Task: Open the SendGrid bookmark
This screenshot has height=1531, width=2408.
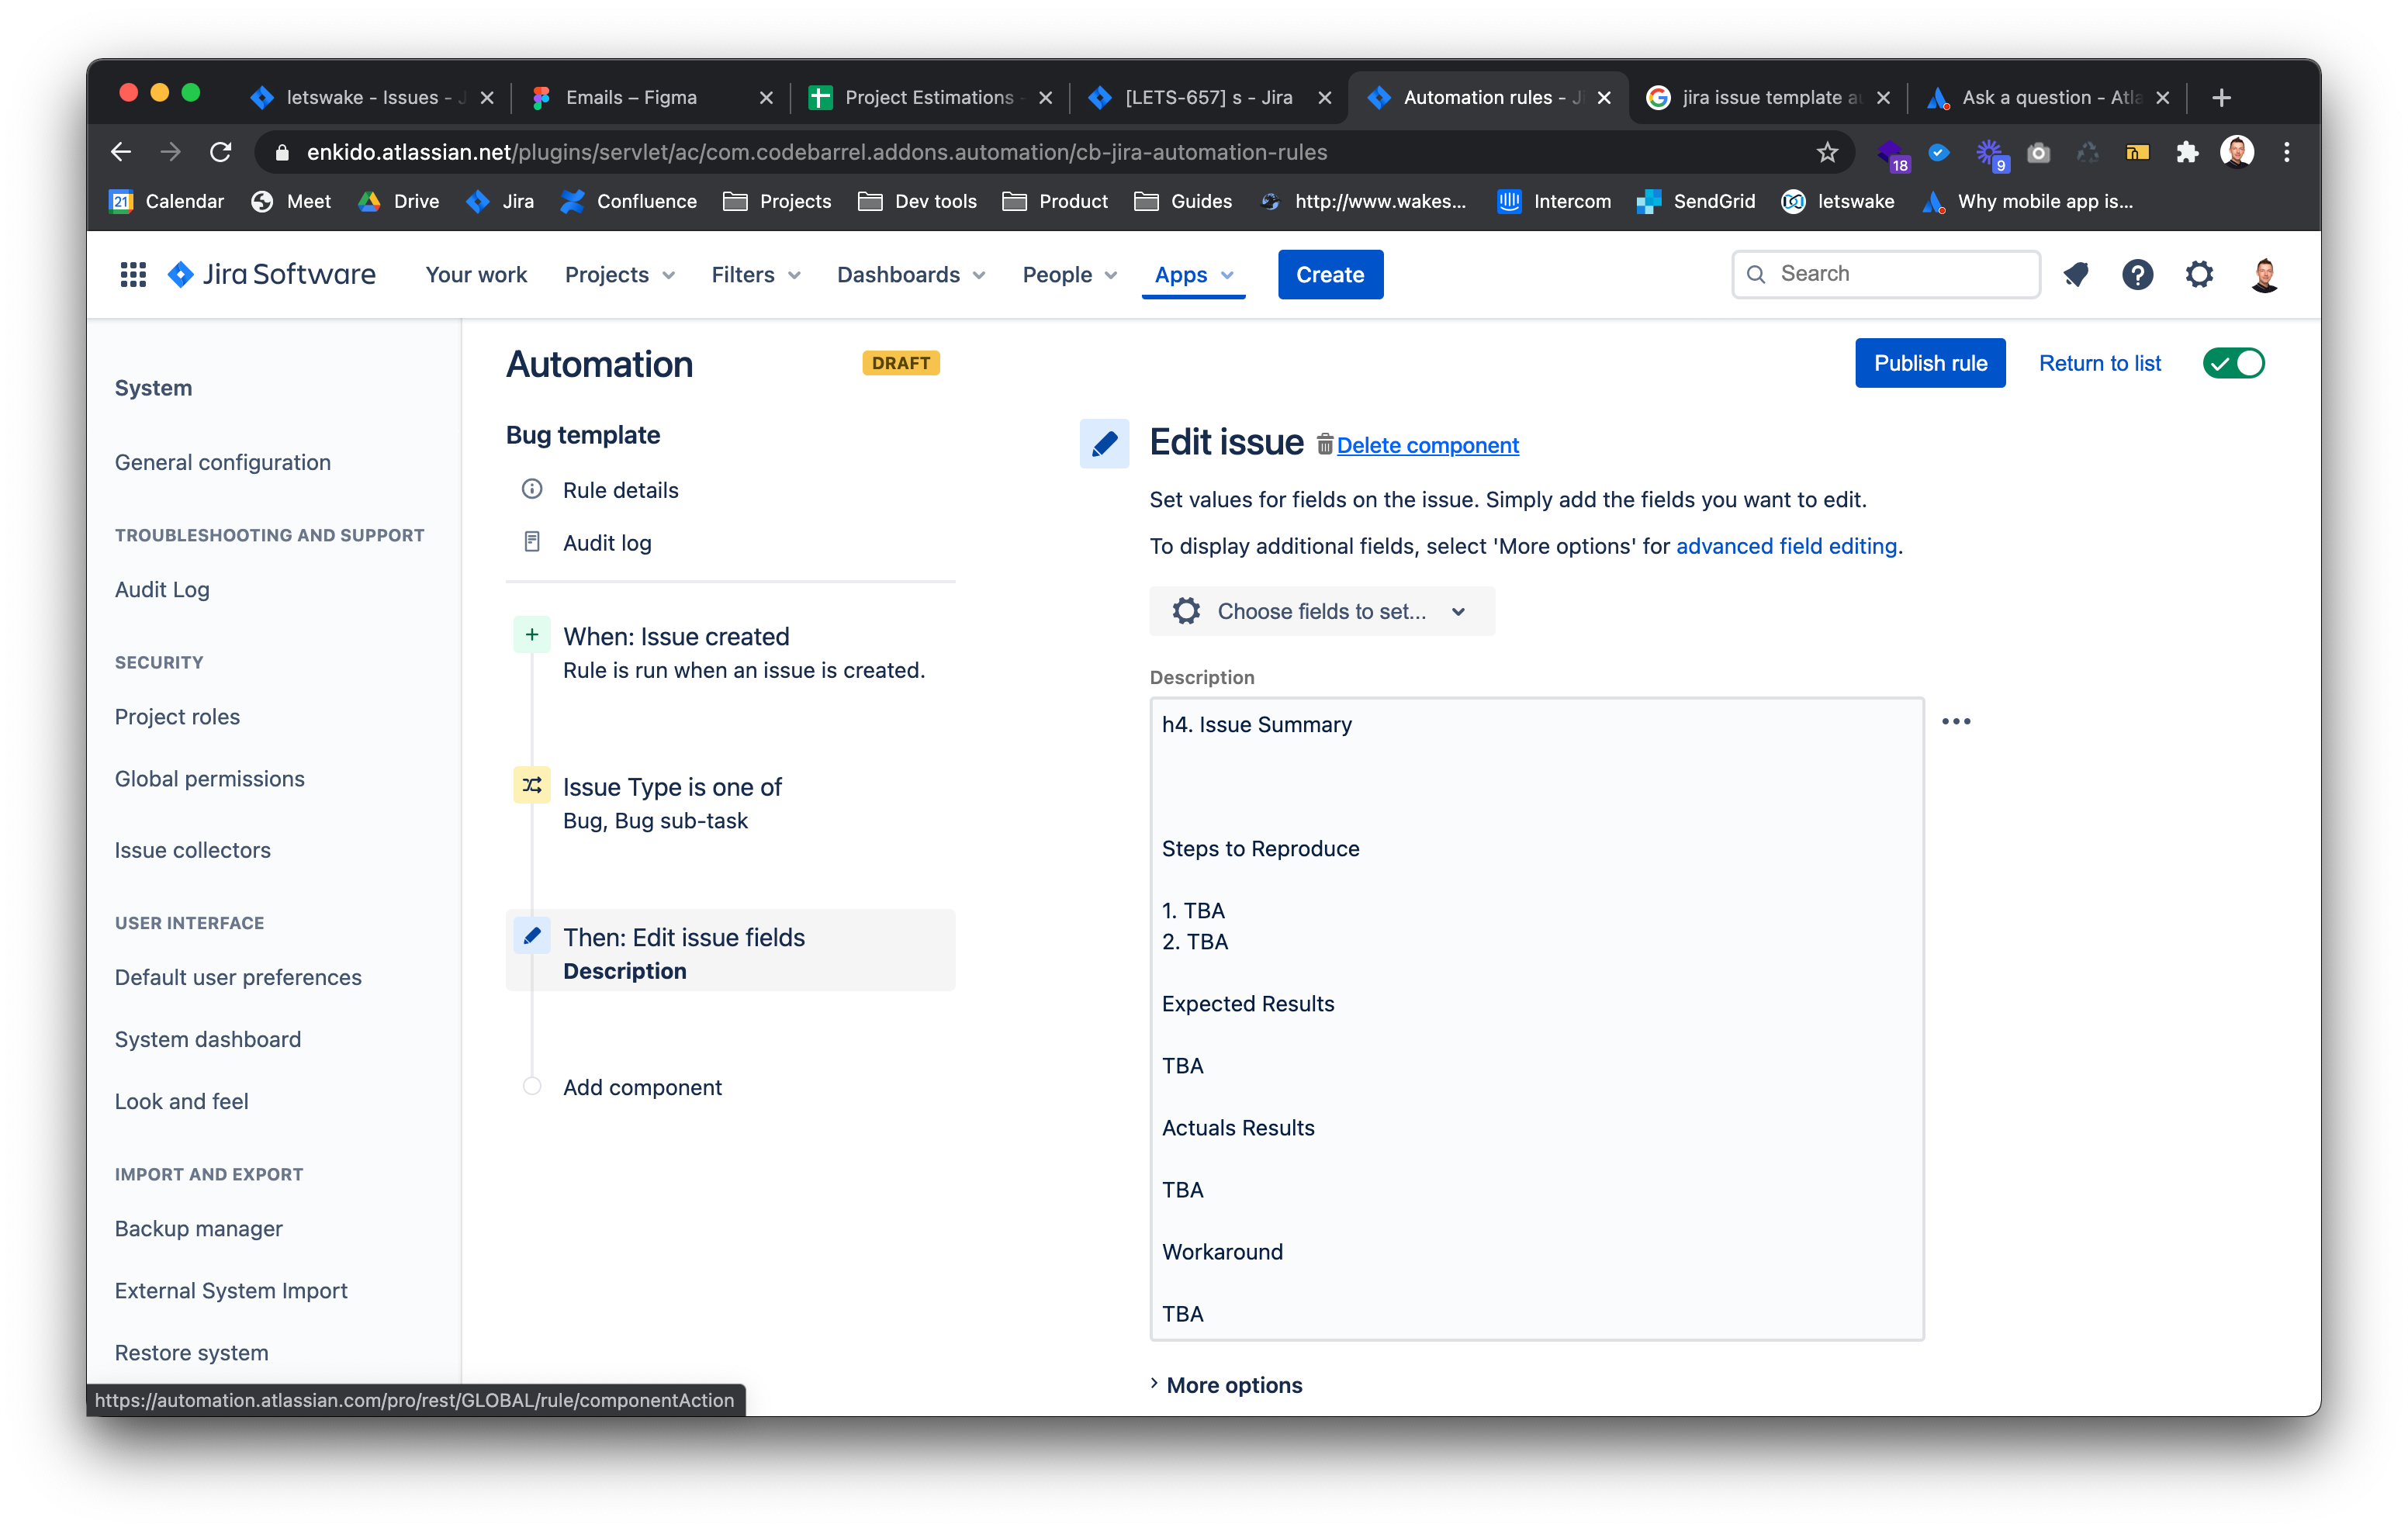Action: [x=1696, y=201]
